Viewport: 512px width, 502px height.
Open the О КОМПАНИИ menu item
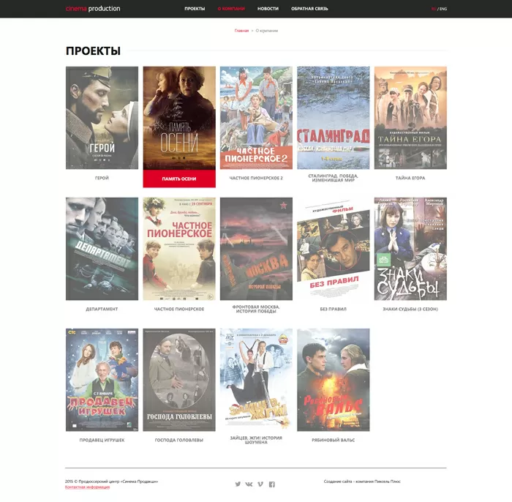pos(231,9)
